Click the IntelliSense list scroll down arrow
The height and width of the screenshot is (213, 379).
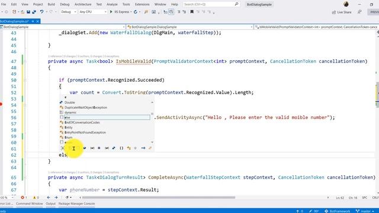(152, 142)
